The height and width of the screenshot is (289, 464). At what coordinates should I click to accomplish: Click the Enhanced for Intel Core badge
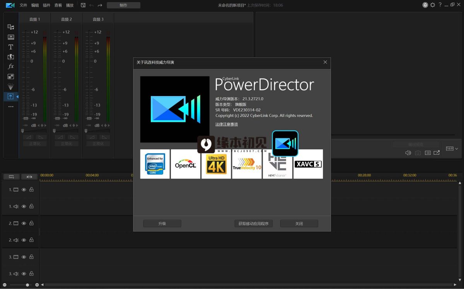click(155, 164)
